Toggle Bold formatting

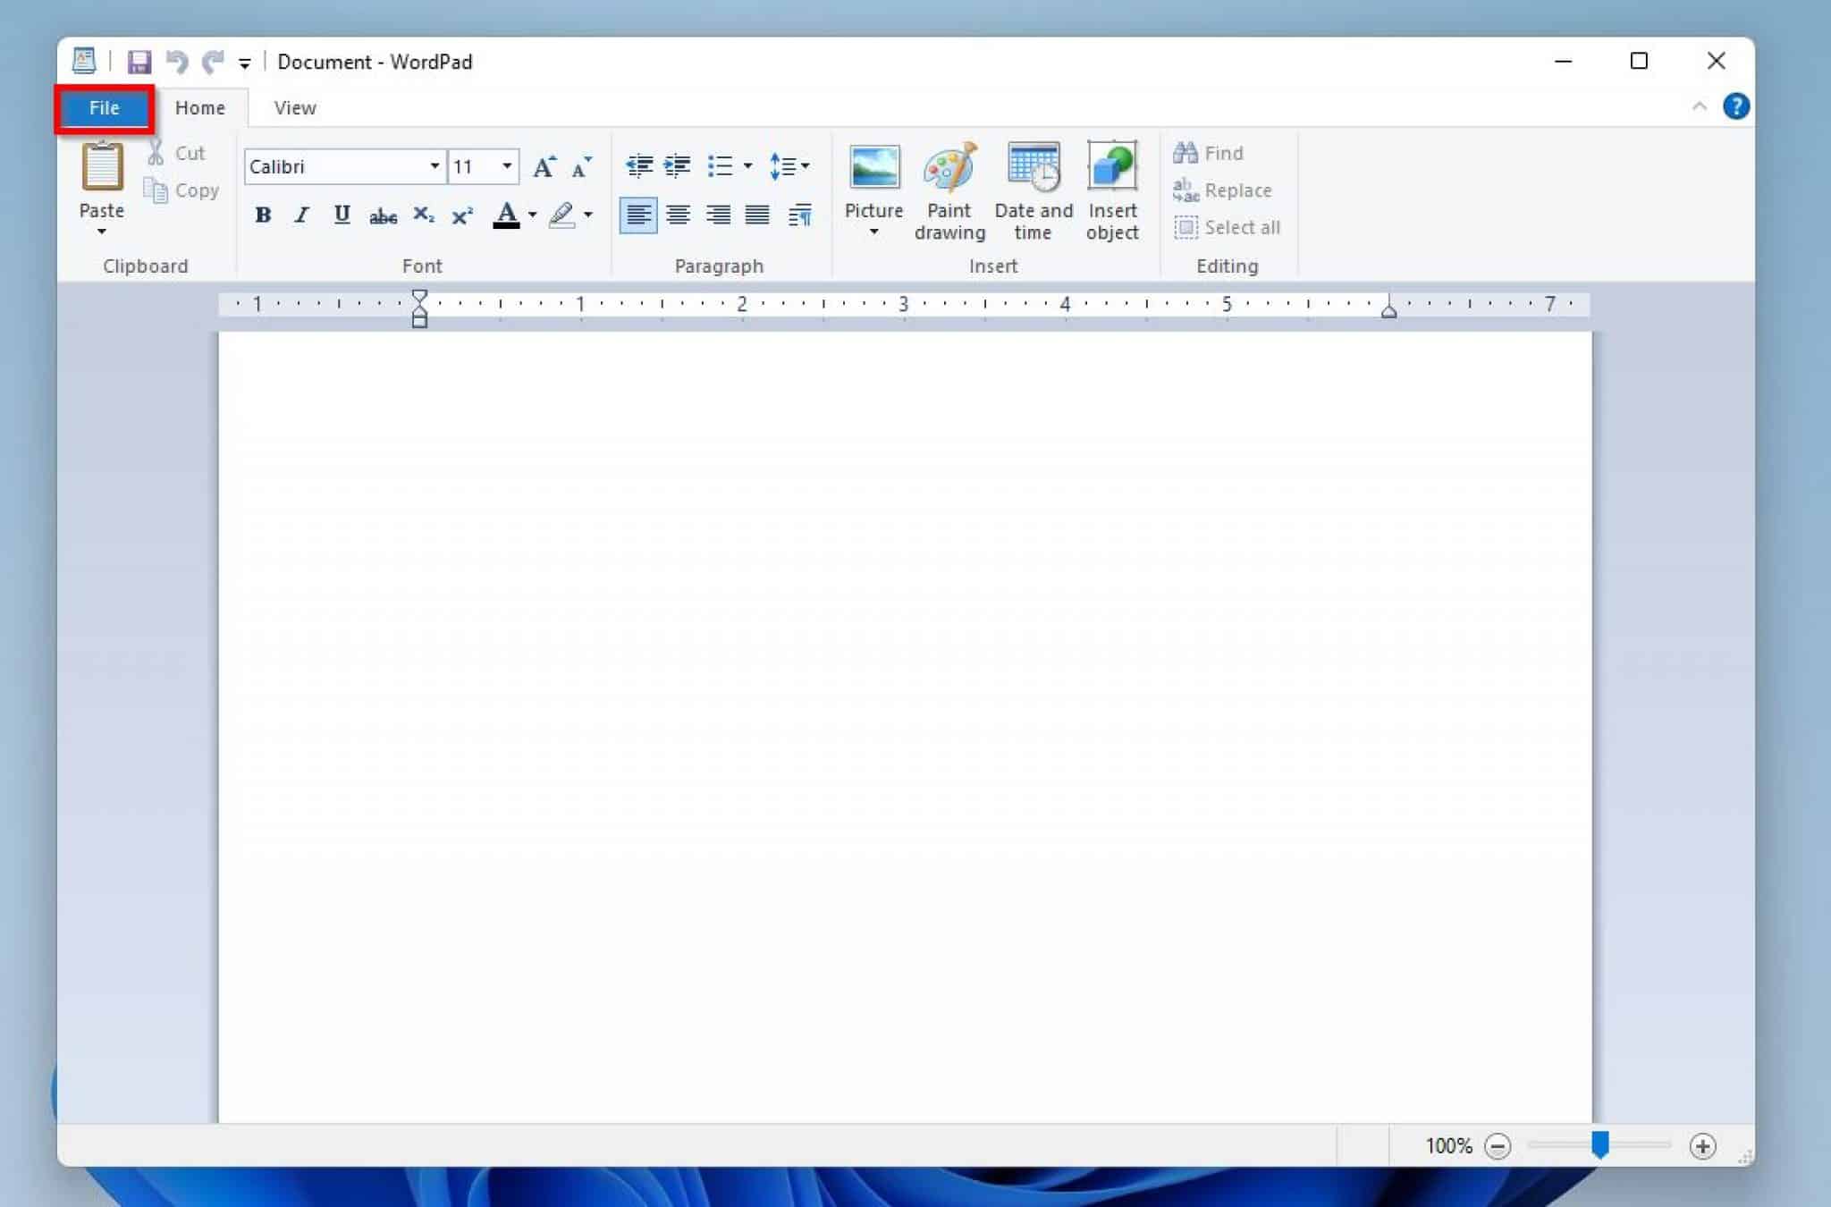263,215
